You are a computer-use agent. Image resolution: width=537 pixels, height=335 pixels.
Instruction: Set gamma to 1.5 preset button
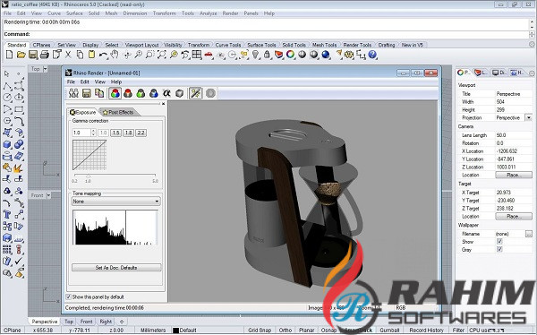tap(115, 133)
